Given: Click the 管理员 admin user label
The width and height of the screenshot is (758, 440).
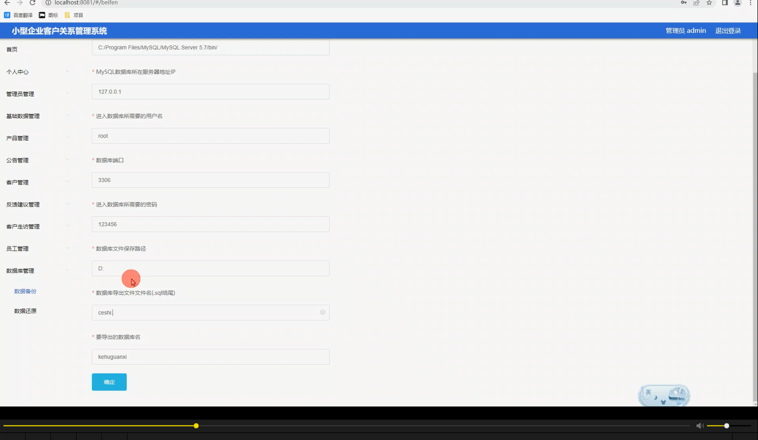Looking at the screenshot, I should coord(685,30).
